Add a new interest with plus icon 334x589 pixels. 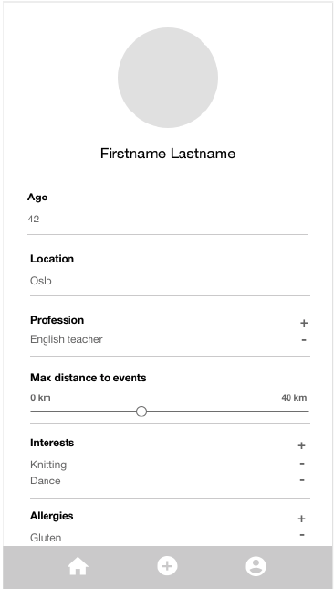coord(301,445)
